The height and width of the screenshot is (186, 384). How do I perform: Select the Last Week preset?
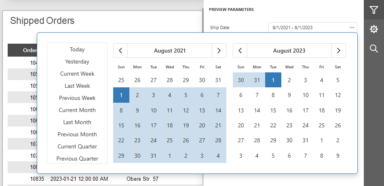tap(77, 86)
